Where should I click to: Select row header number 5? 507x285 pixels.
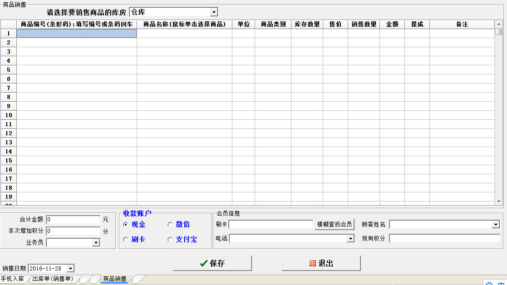9,69
